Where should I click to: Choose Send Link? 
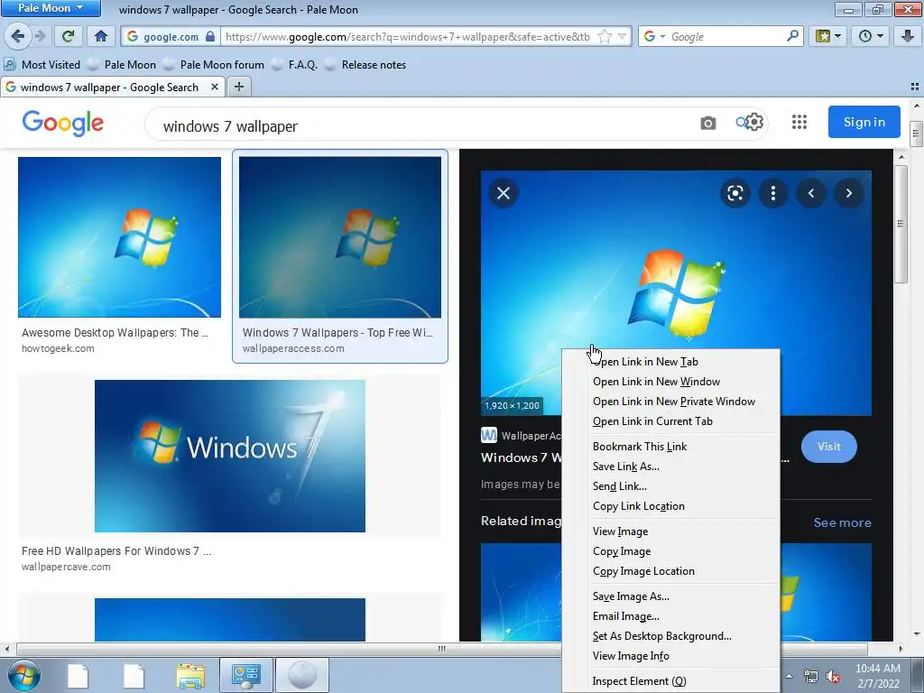point(670,486)
